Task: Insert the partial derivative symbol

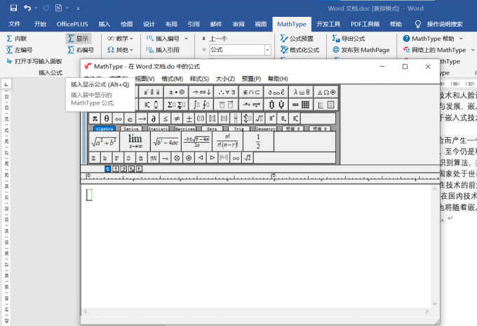Action: click(154, 119)
